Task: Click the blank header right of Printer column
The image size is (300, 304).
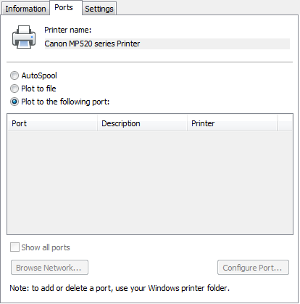Action: (x=285, y=123)
